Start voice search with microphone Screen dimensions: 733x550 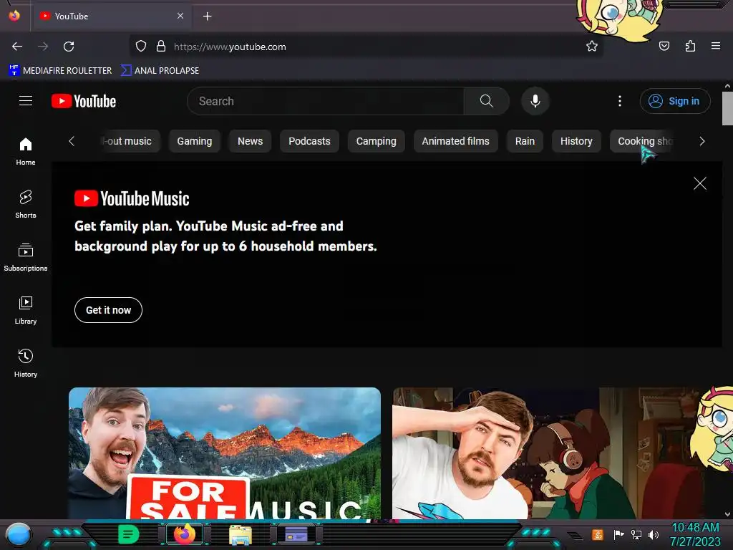535,101
